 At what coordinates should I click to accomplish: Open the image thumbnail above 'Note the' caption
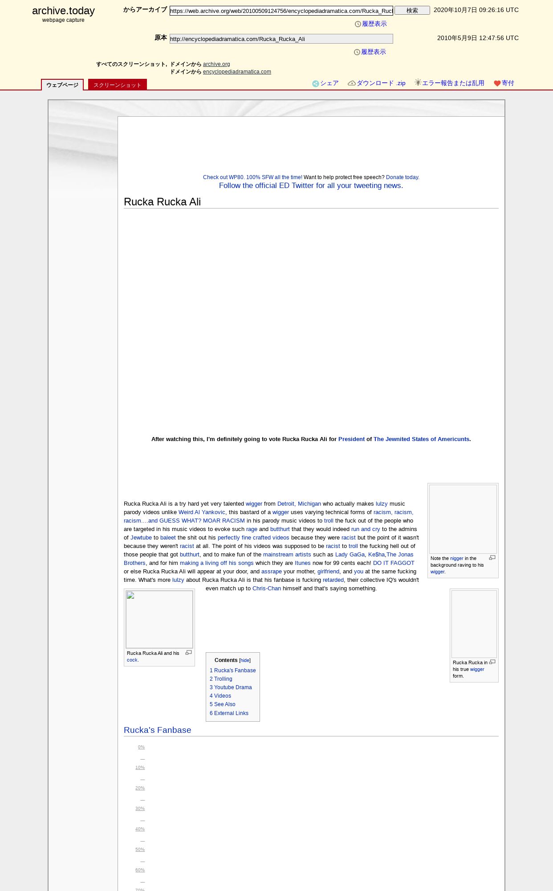click(x=463, y=519)
